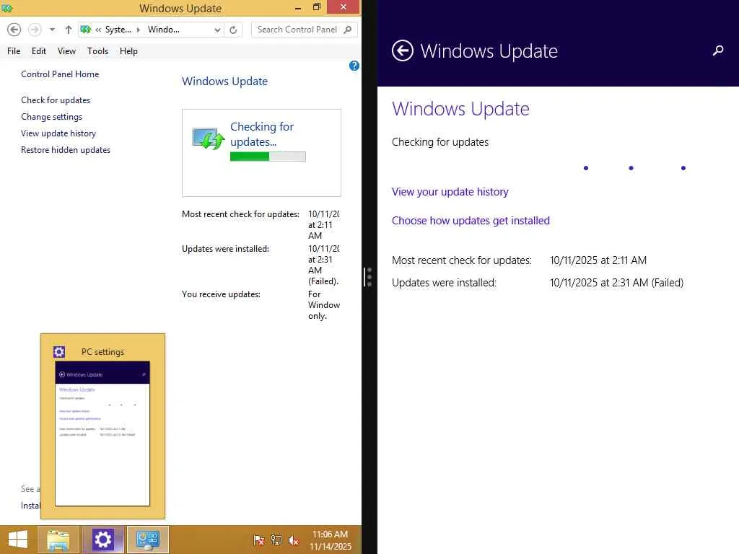This screenshot has width=739, height=554.
Task: Click Most recent check date in PC settings
Action: [598, 260]
